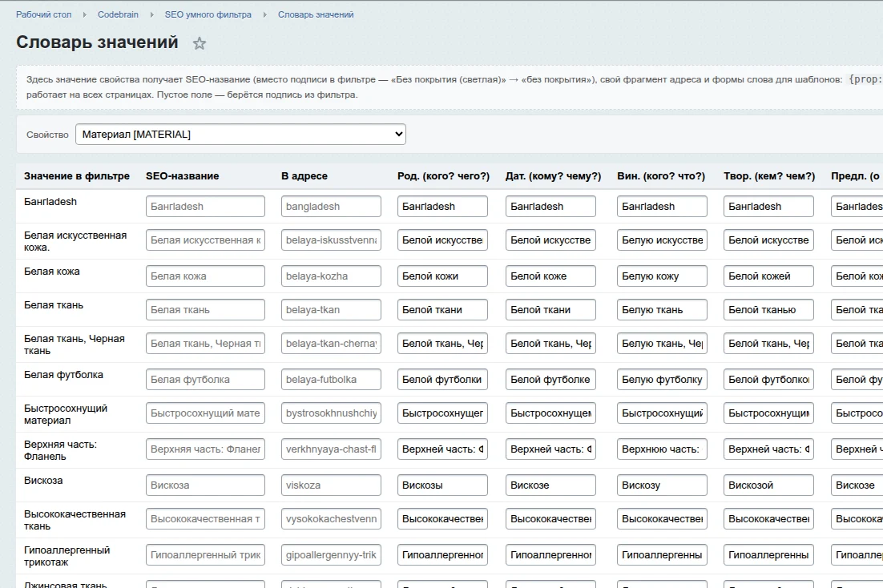Edit SEO-название field for Бангladesh row
This screenshot has height=588, width=883.
pyautogui.click(x=205, y=206)
